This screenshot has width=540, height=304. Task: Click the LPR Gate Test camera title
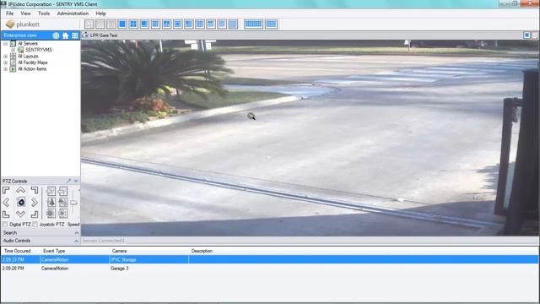(x=104, y=35)
